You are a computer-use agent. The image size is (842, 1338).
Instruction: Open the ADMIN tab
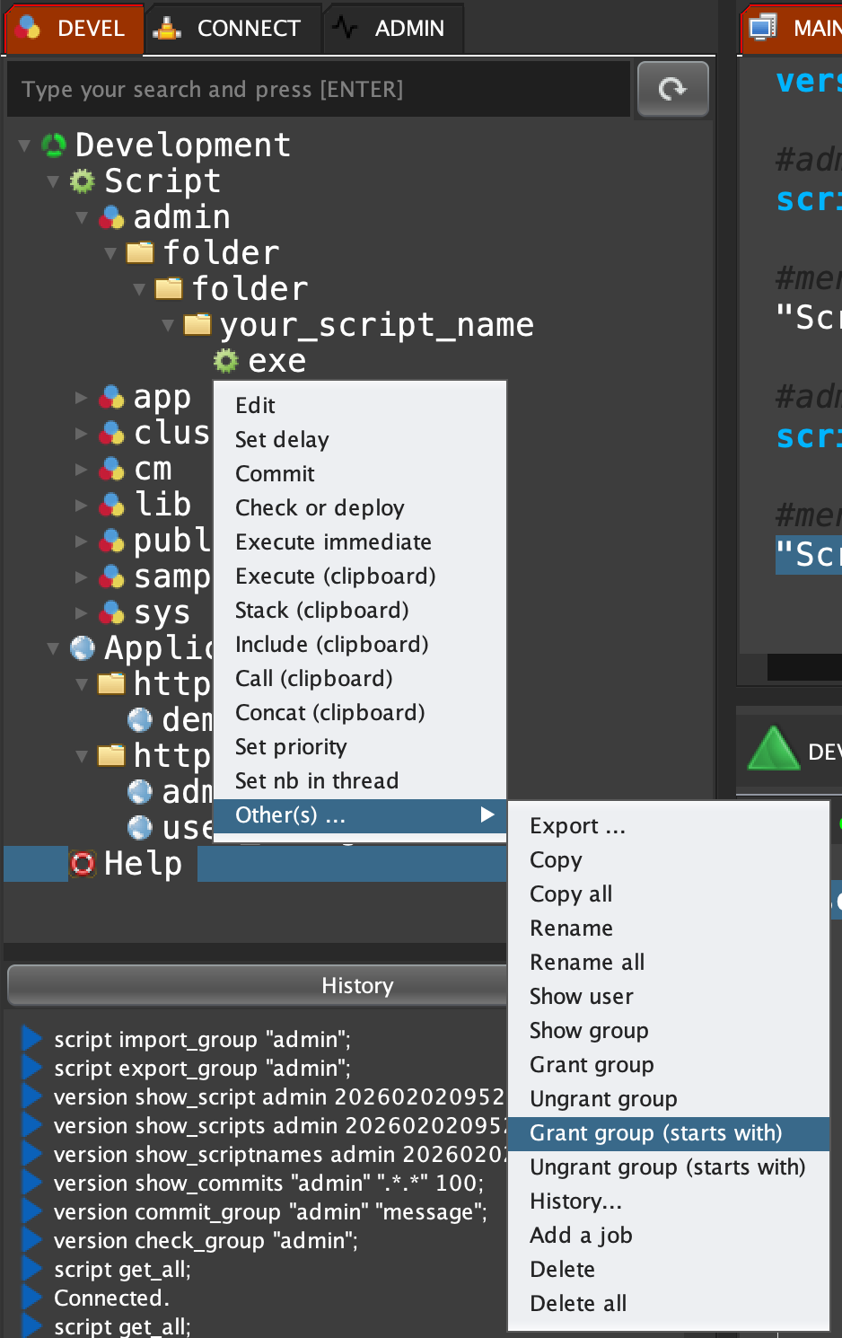tap(392, 29)
